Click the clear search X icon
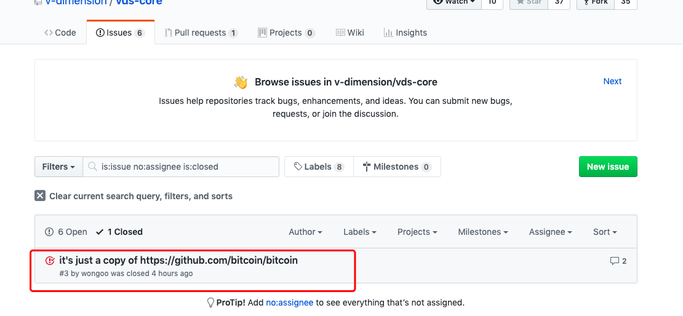This screenshot has width=683, height=316. 40,196
